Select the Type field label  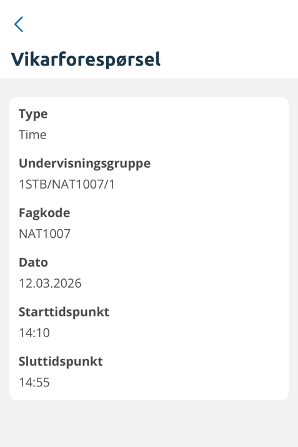coord(33,114)
